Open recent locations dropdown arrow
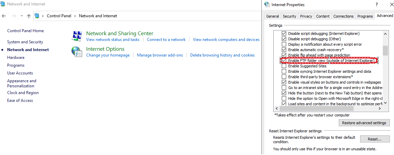The height and width of the screenshot is (155, 394). pos(22,16)
